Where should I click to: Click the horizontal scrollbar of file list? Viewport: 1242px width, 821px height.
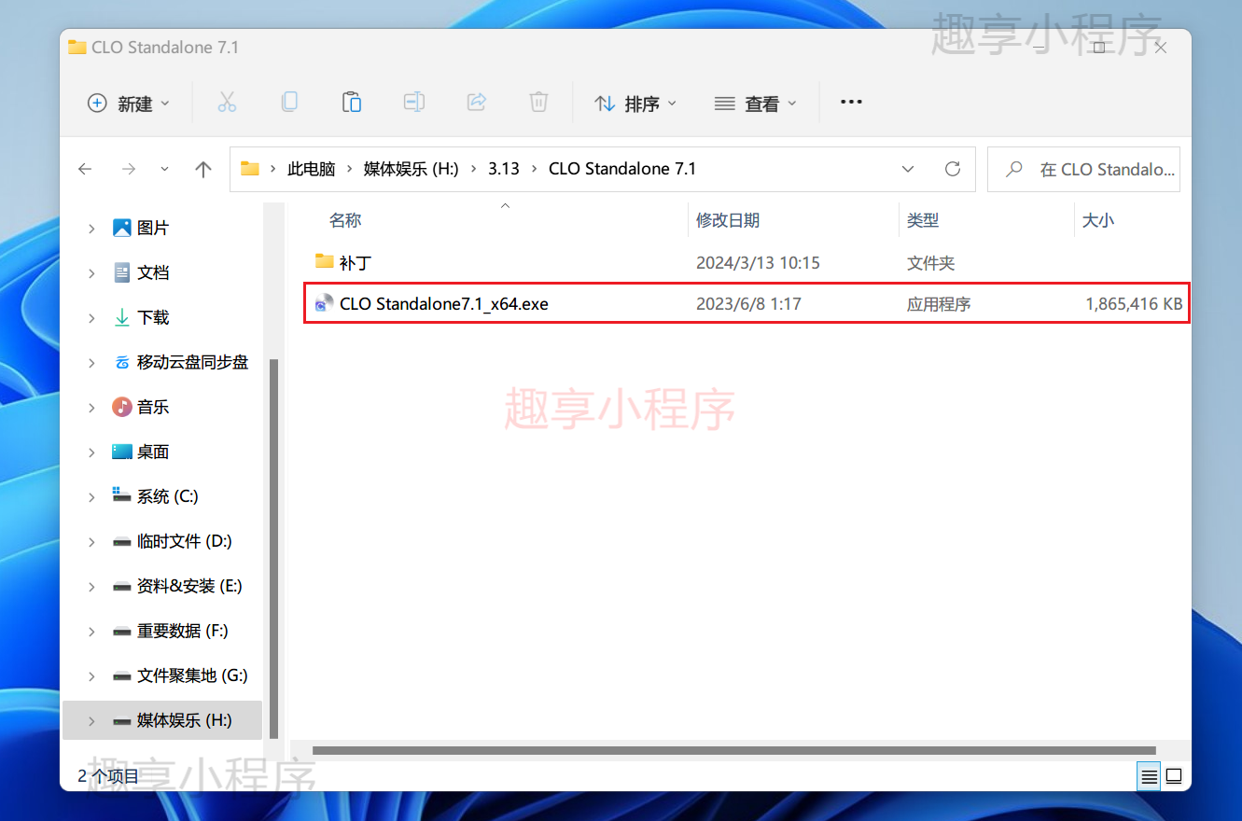coord(735,750)
